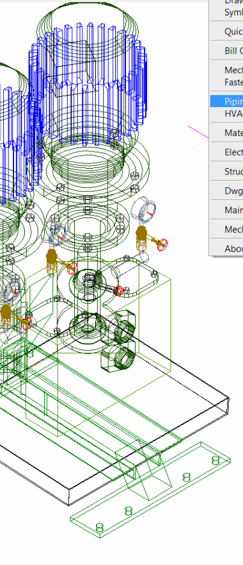Select the highlighted Pipin... menu entry
The width and height of the screenshot is (243, 565).
[226, 101]
